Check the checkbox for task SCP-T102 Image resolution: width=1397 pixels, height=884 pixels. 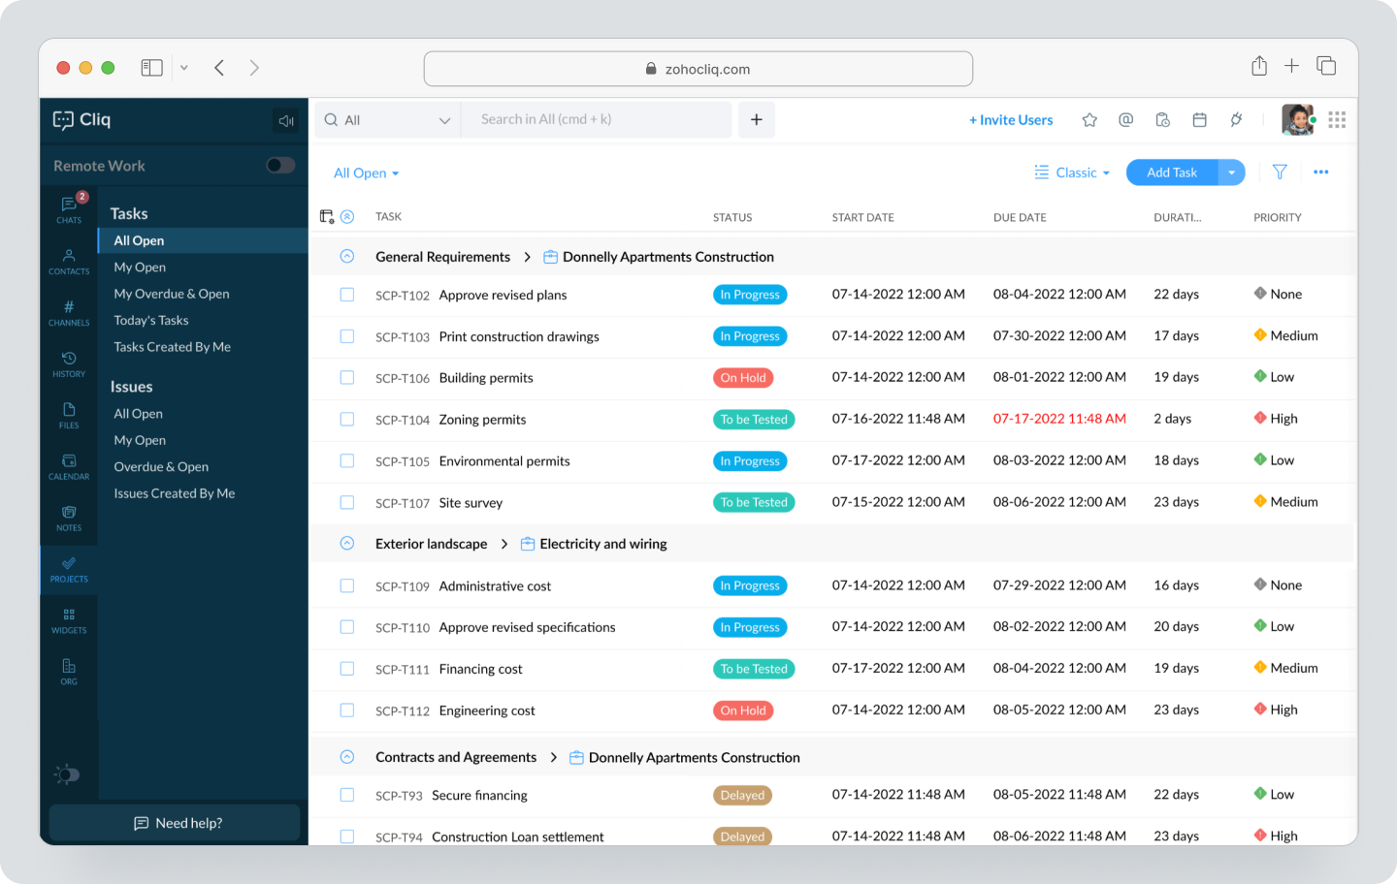[346, 294]
